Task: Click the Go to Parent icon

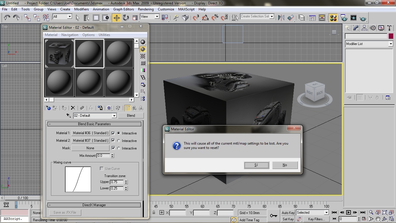Action: click(x=134, y=108)
